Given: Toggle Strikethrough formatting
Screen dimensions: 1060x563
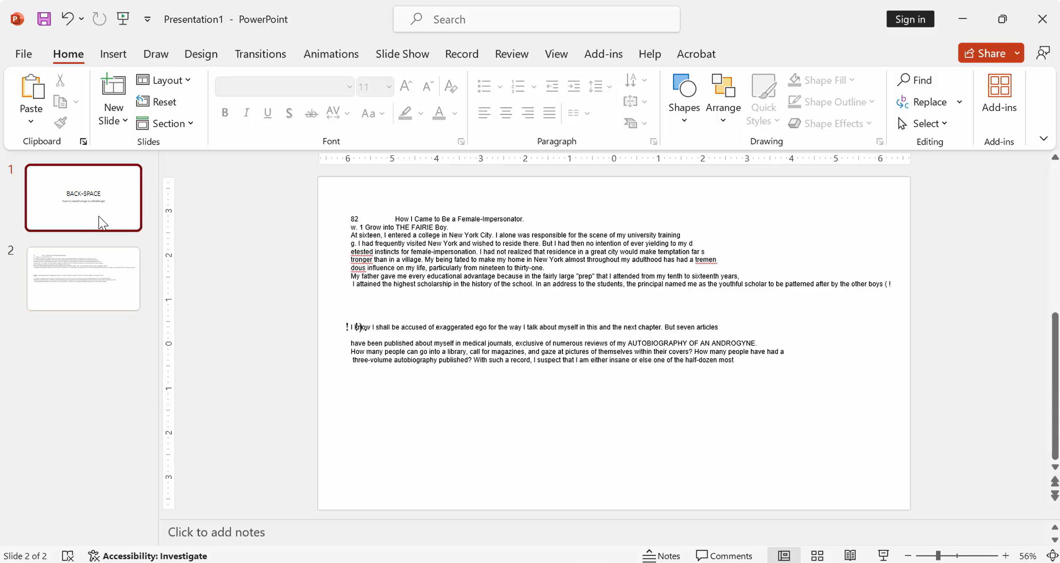Looking at the screenshot, I should [x=311, y=113].
